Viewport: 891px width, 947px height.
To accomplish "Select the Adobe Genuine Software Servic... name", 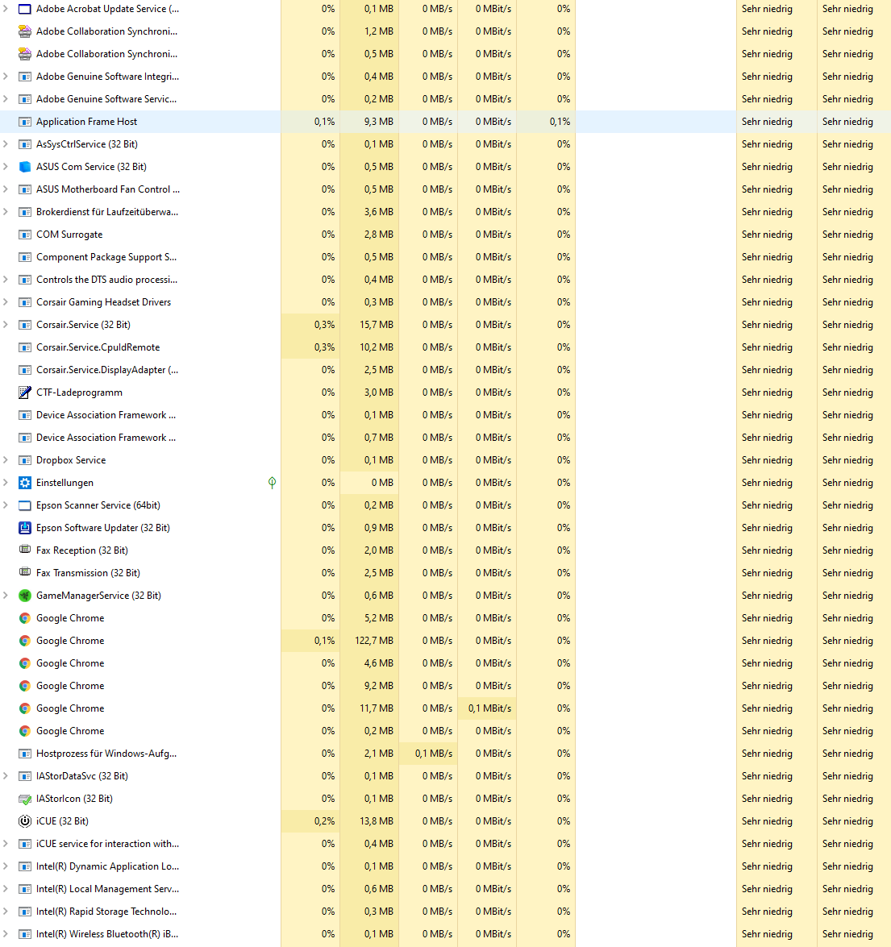I will coord(106,99).
